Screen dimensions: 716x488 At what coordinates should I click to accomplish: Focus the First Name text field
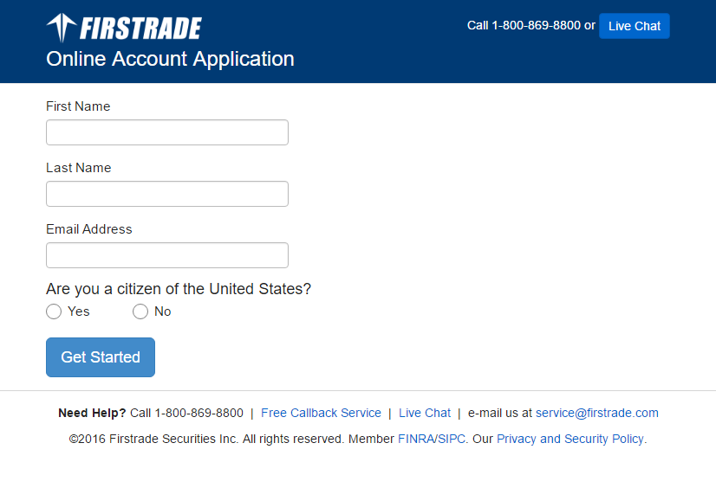166,132
